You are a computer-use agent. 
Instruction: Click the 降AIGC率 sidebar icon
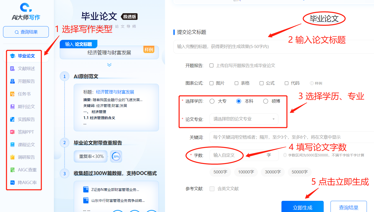point(12,183)
